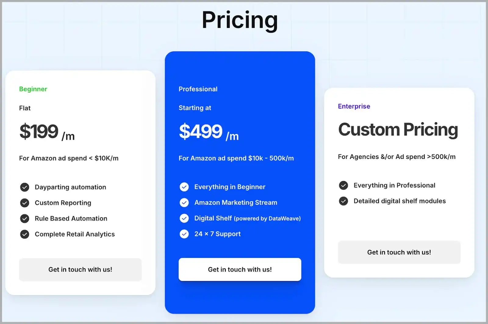Viewport: 488px width, 324px height.
Task: Click the Complete Retail Analytics checkmark
Action: point(25,234)
